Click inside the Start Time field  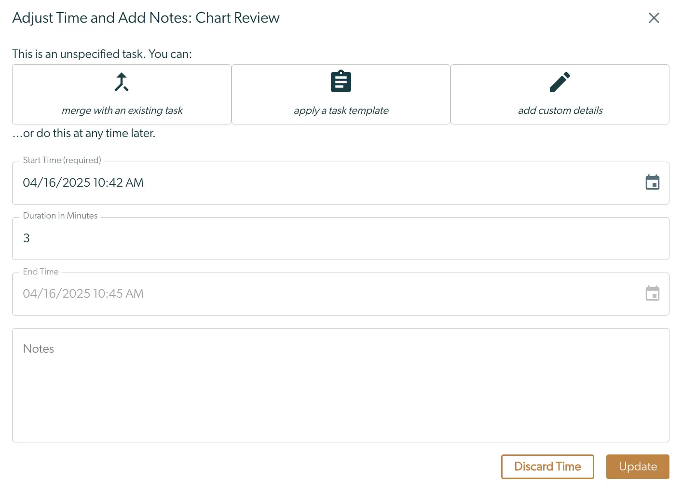[289, 183]
